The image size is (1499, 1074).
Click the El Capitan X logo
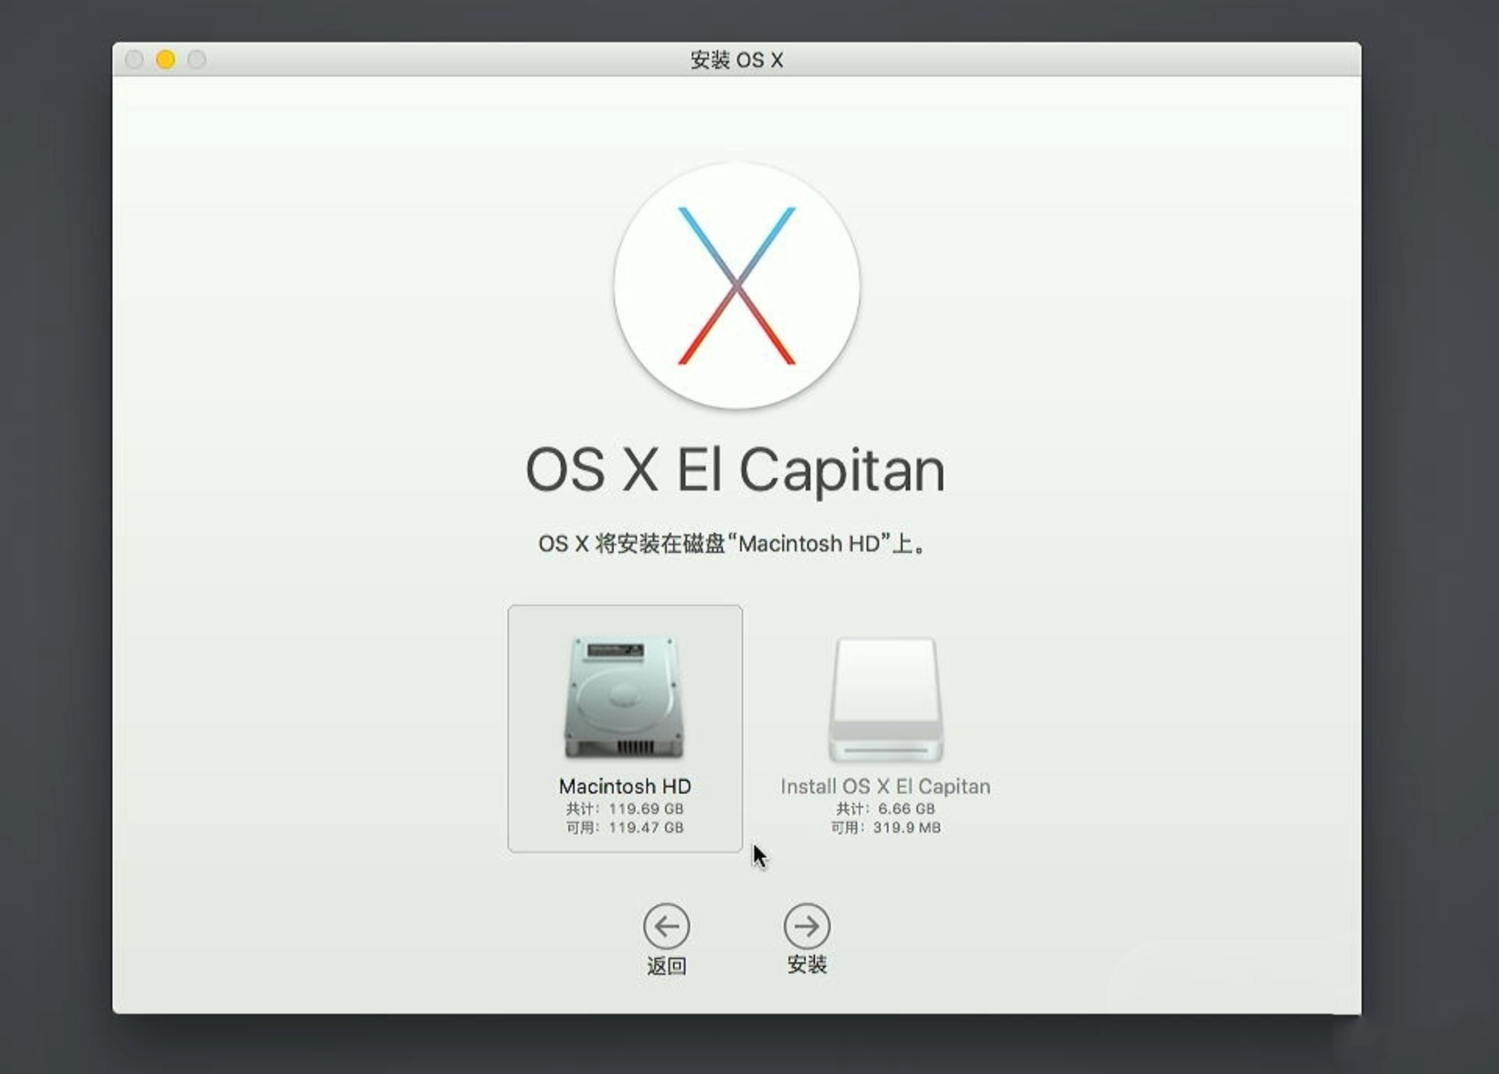point(736,286)
